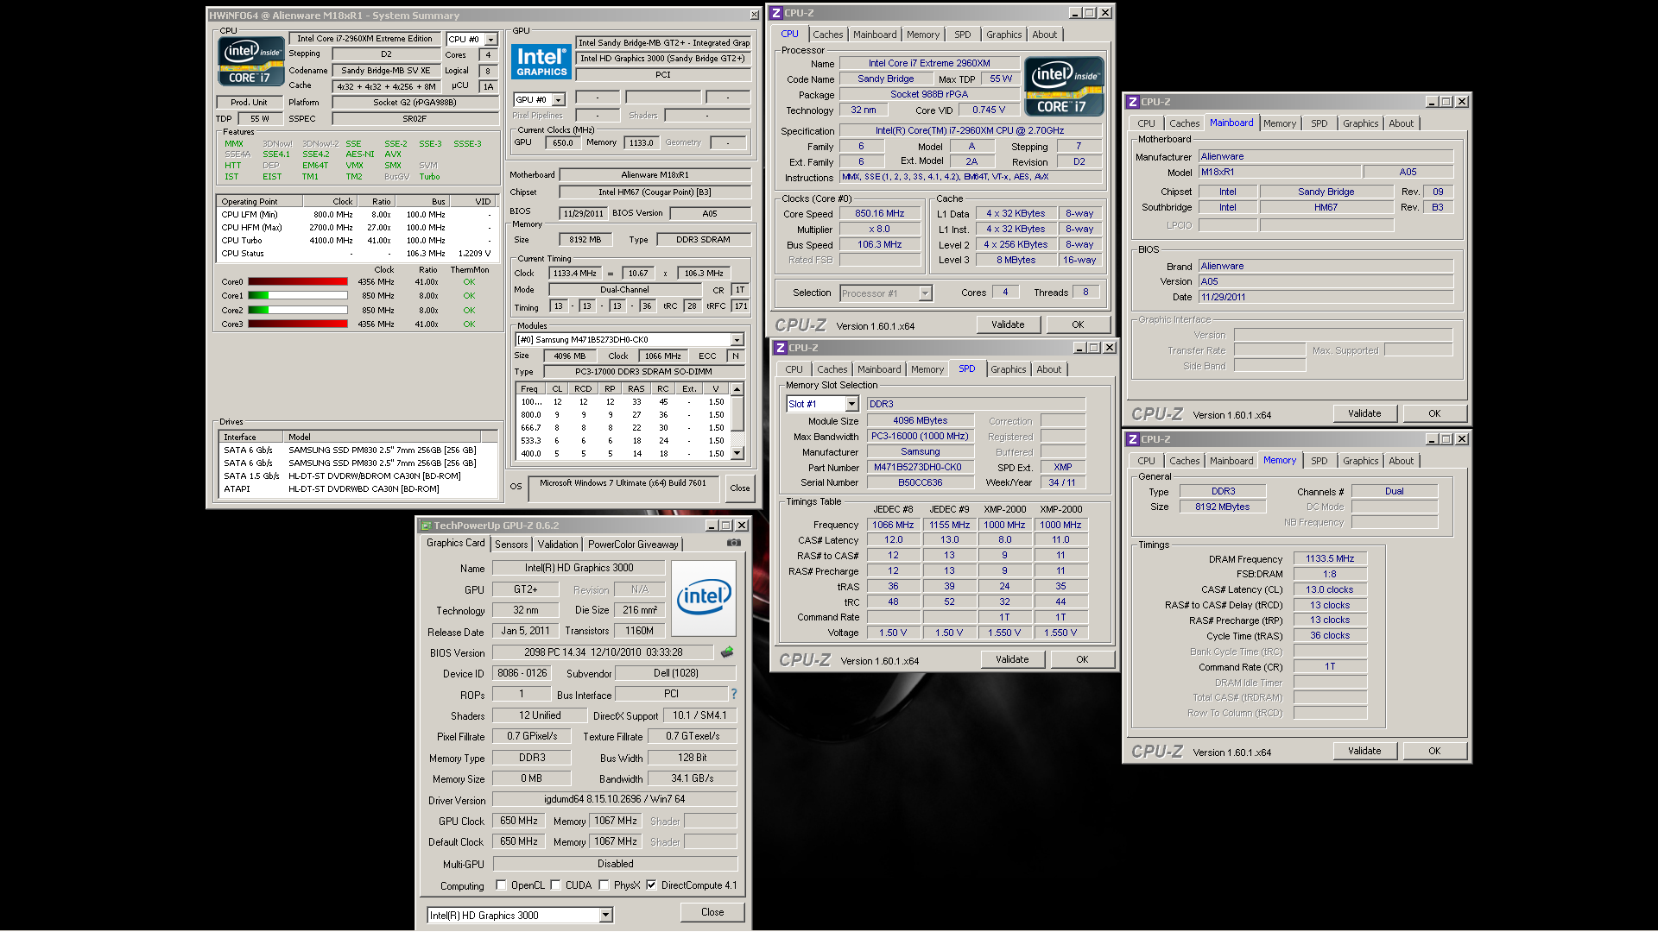Click the Southbridge HM67 field
The height and width of the screenshot is (932, 1658).
click(x=1326, y=208)
